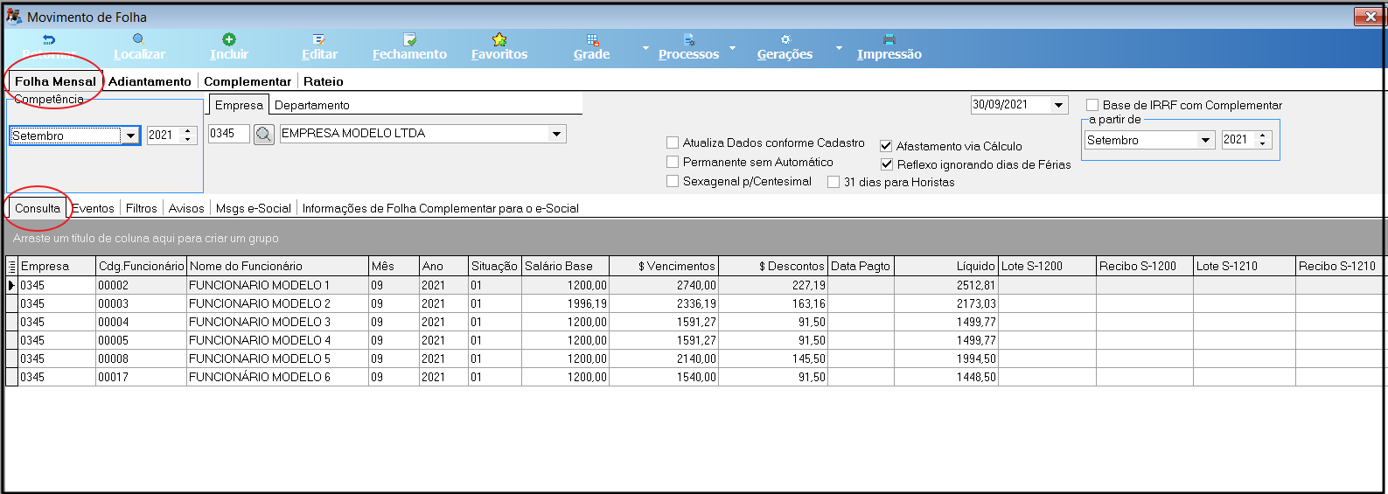The height and width of the screenshot is (494, 1388).
Task: Expand the Processos dropdown arrow
Action: [733, 48]
